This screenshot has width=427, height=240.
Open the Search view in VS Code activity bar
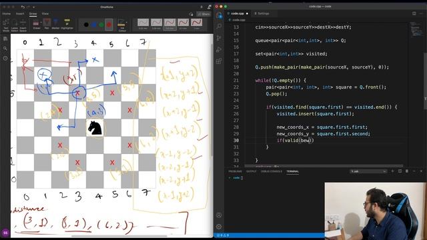[x=219, y=27]
